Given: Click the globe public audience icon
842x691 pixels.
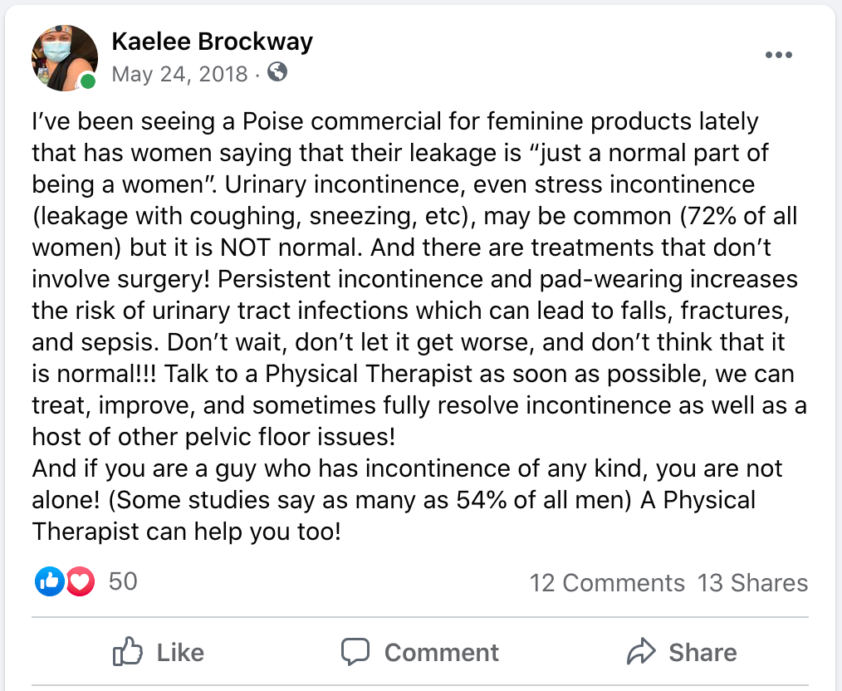Looking at the screenshot, I should click(278, 73).
